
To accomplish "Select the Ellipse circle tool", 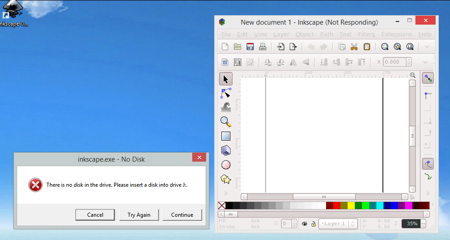I will point(226,165).
